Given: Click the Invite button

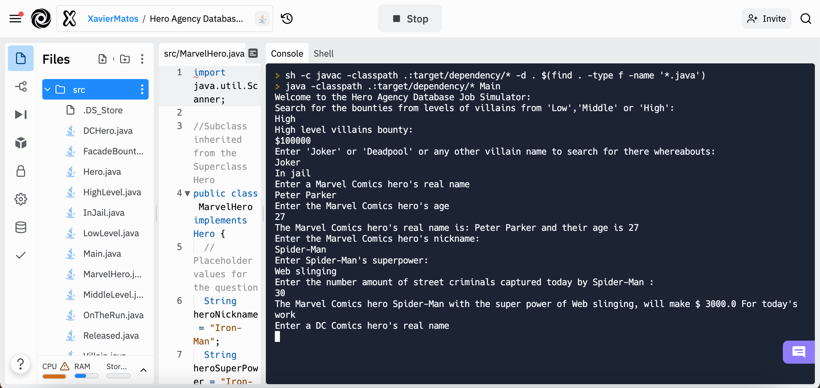Looking at the screenshot, I should click(x=767, y=18).
